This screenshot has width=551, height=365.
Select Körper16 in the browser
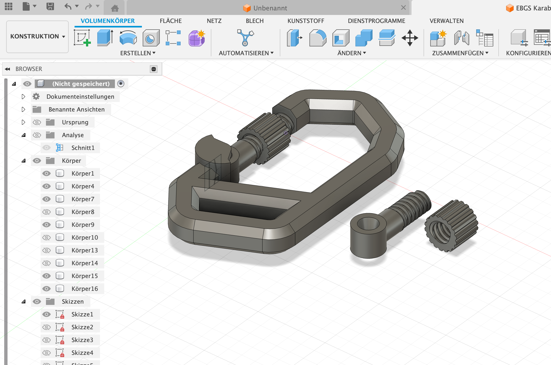85,289
